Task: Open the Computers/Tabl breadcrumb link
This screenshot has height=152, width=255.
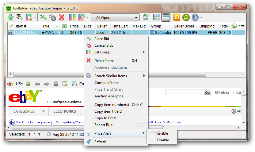Action: (x=70, y=122)
